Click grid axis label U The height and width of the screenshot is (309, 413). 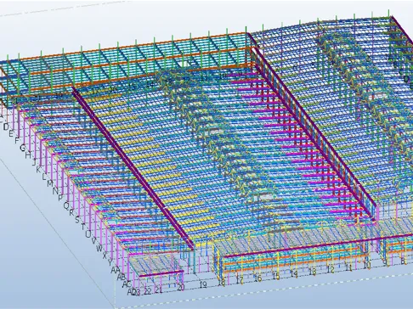pyautogui.click(x=88, y=234)
